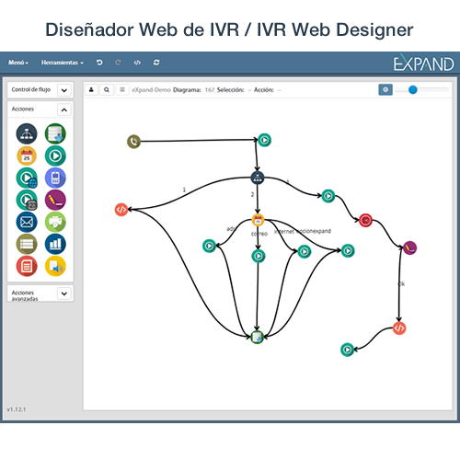This screenshot has width=460, height=460.
Task: Click the undo arrow in top toolbar
Action: [99, 63]
